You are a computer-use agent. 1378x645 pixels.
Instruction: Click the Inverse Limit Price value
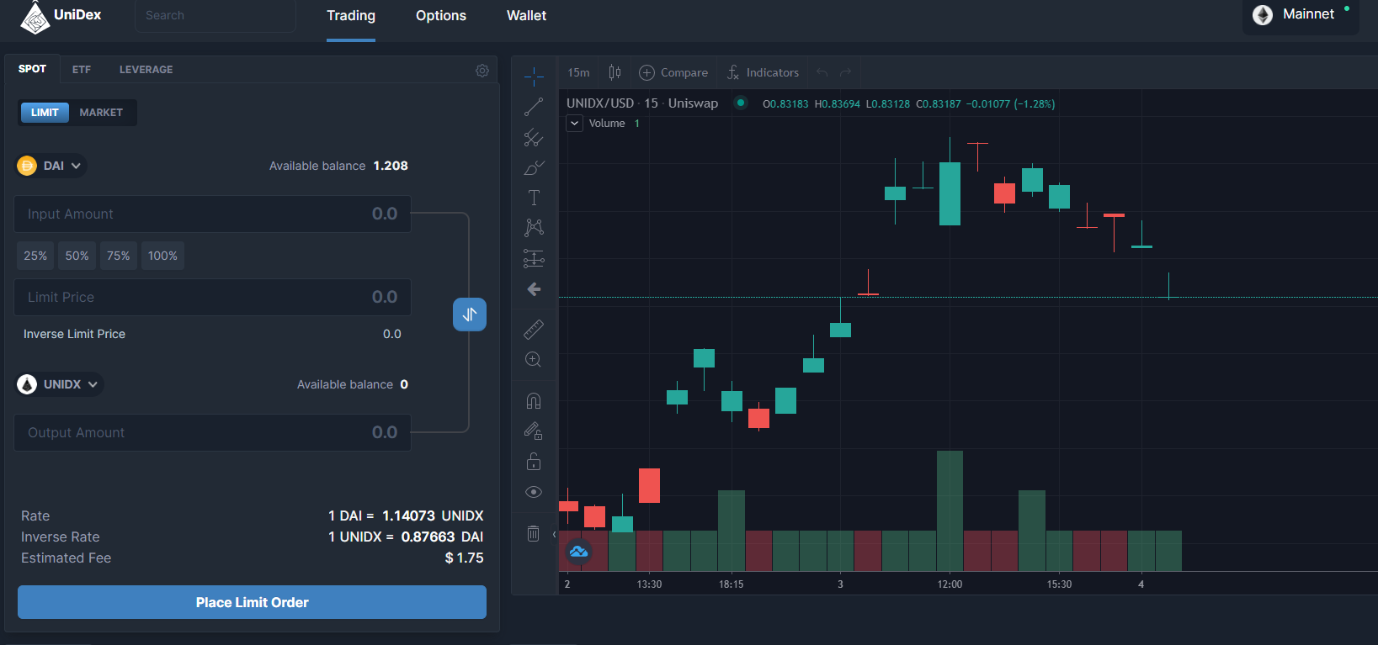[392, 334]
